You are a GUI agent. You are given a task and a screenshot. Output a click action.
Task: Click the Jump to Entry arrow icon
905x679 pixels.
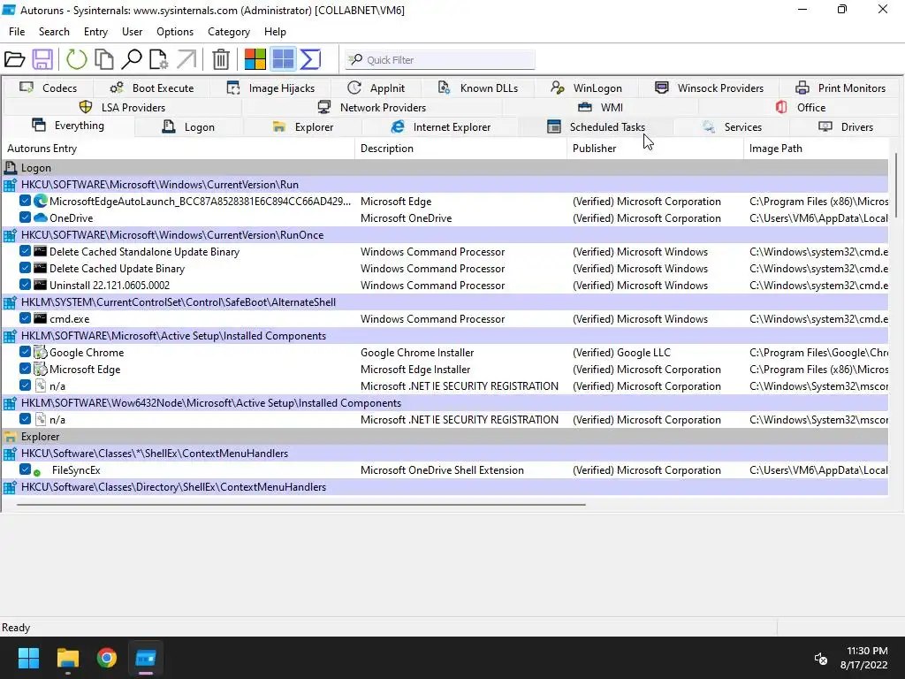(186, 59)
